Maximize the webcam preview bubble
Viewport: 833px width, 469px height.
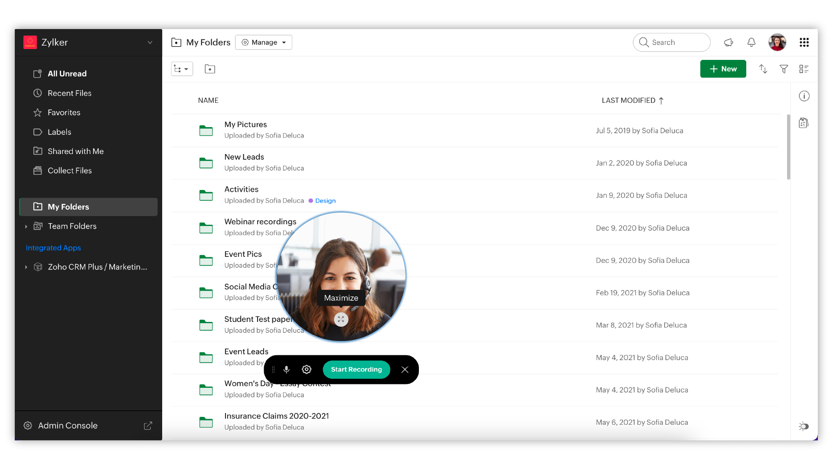tap(341, 320)
